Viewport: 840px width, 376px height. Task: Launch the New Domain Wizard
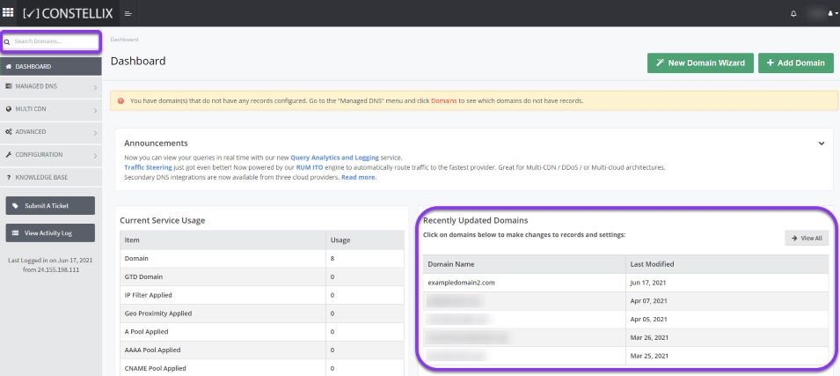[700, 63]
